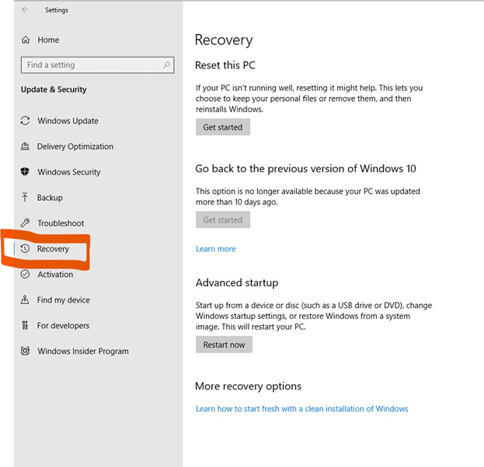Click the Reset this PC heading
The image size is (484, 467).
tap(225, 65)
